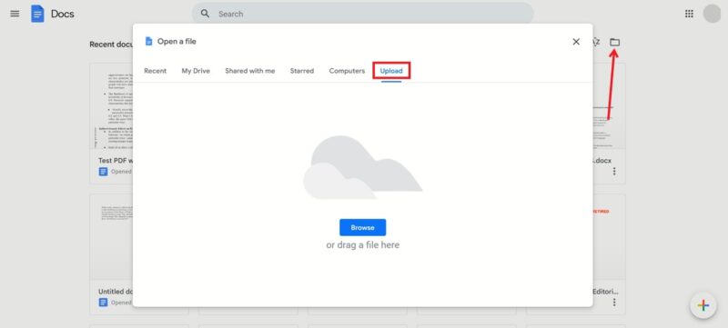Screen dimensions: 728x328
Task: Open the file picker folder icon
Action: pos(615,42)
